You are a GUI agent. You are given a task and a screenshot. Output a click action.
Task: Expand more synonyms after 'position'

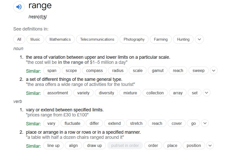click(x=210, y=146)
